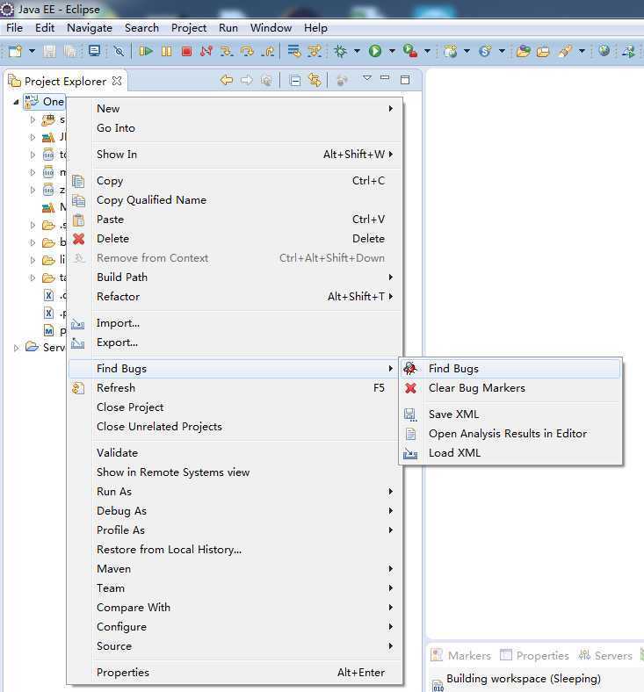The image size is (644, 692).
Task: Open the New wizard dropdown arrow
Action: coord(32,51)
